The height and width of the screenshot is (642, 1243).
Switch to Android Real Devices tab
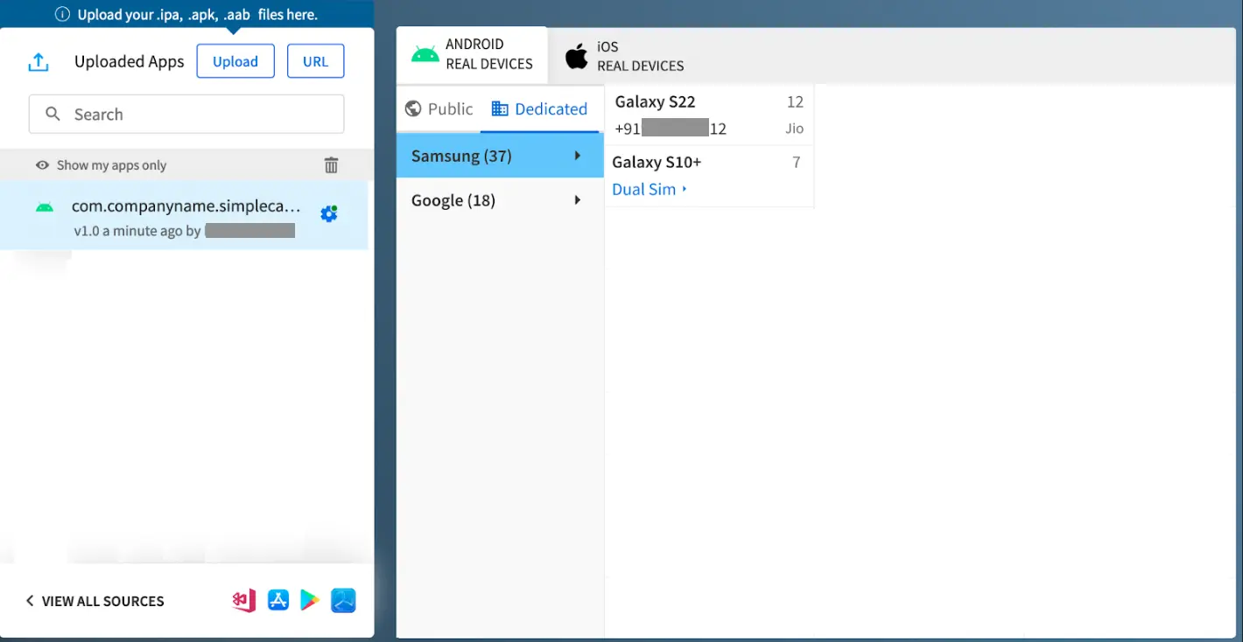click(x=473, y=54)
